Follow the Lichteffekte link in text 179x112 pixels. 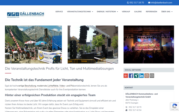(53, 86)
